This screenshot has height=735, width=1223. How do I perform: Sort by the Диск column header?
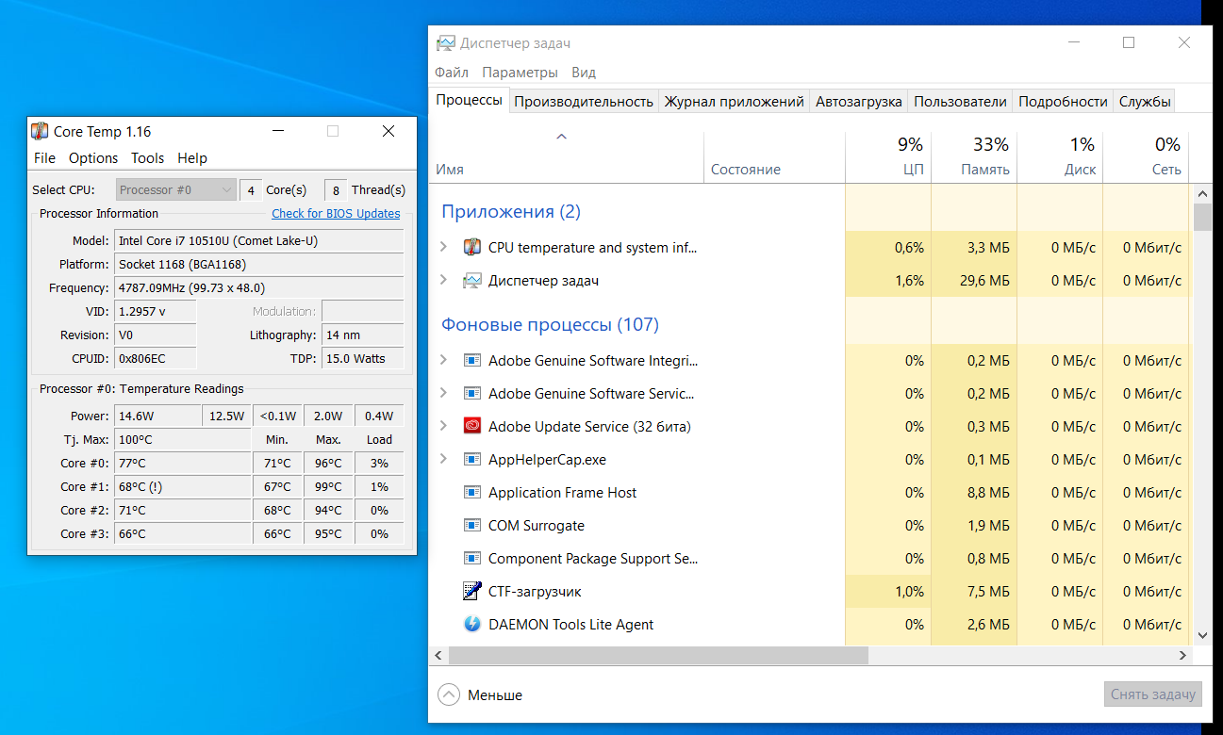pos(1081,170)
